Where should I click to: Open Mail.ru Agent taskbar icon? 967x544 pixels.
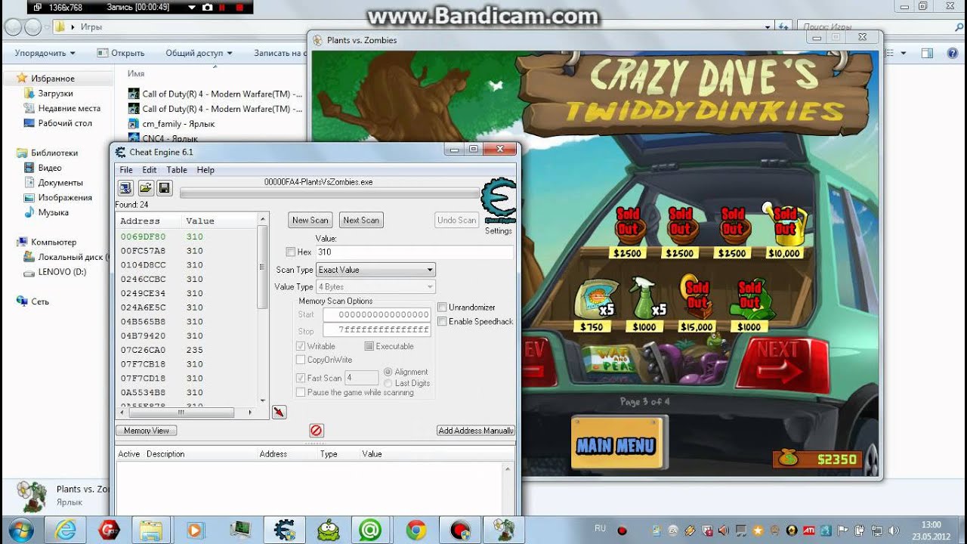(371, 530)
